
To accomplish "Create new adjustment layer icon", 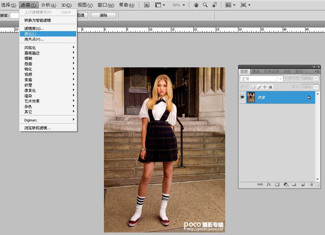I will pyautogui.click(x=286, y=184).
